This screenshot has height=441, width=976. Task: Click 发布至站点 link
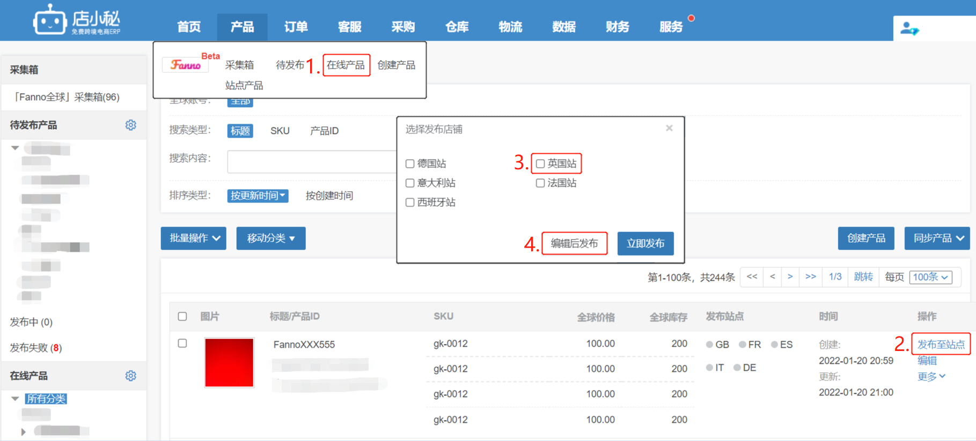[x=941, y=344]
